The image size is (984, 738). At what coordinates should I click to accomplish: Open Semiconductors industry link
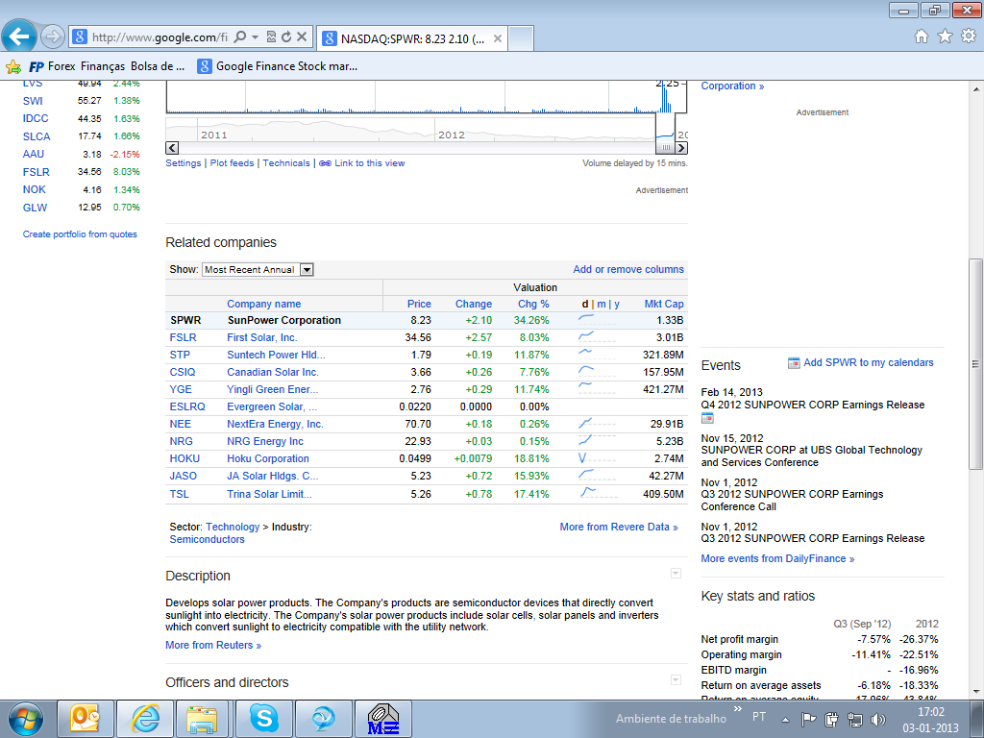[207, 540]
